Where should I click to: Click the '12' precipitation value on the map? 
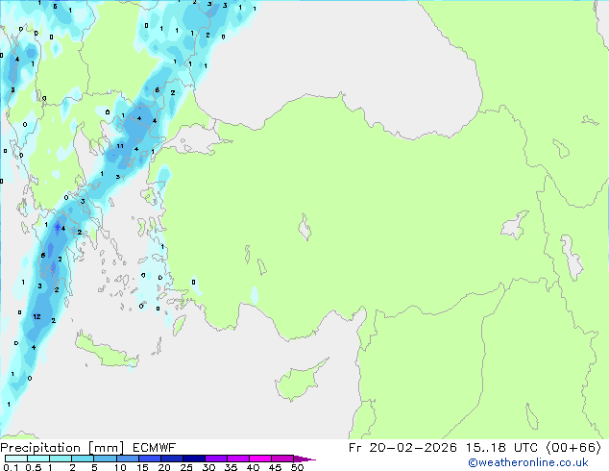click(37, 316)
